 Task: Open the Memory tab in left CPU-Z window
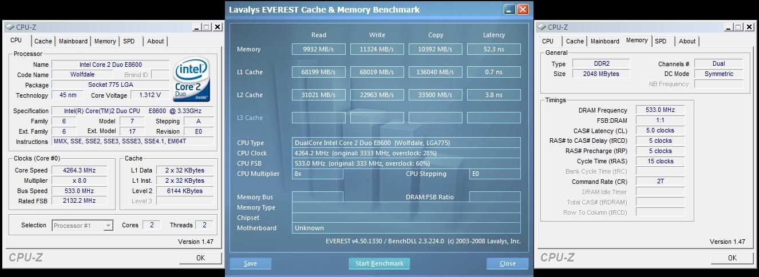tap(105, 41)
